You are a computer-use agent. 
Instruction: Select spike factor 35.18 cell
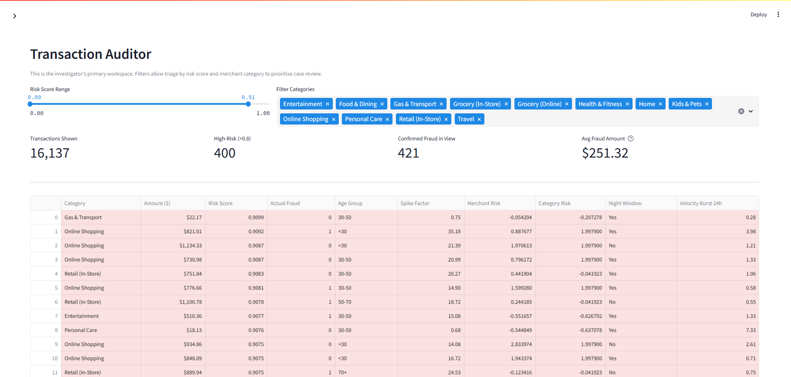click(431, 231)
